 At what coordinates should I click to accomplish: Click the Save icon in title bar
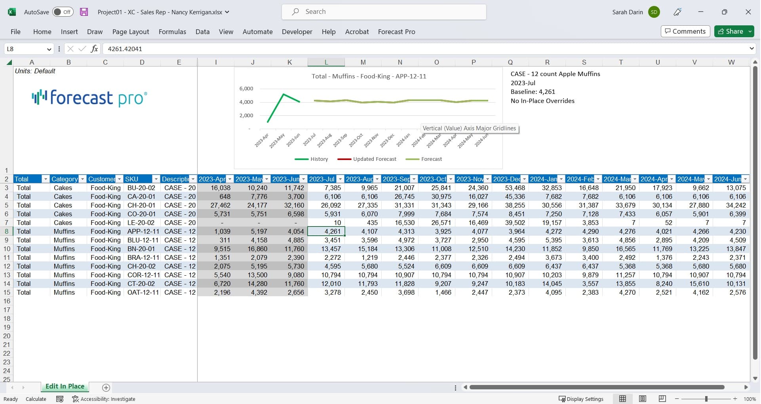click(x=84, y=12)
